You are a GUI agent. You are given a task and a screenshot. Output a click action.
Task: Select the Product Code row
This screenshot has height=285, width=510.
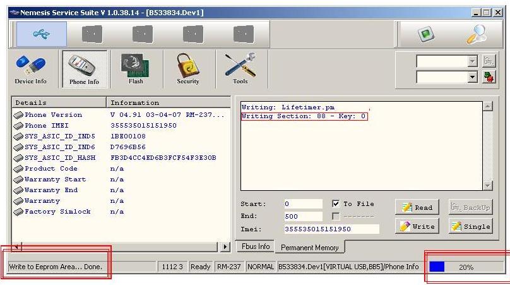click(x=121, y=169)
